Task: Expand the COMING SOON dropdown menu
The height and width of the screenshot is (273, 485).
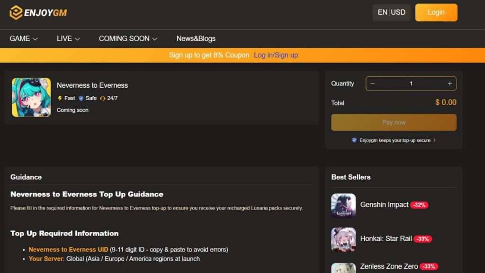Action: pyautogui.click(x=128, y=38)
